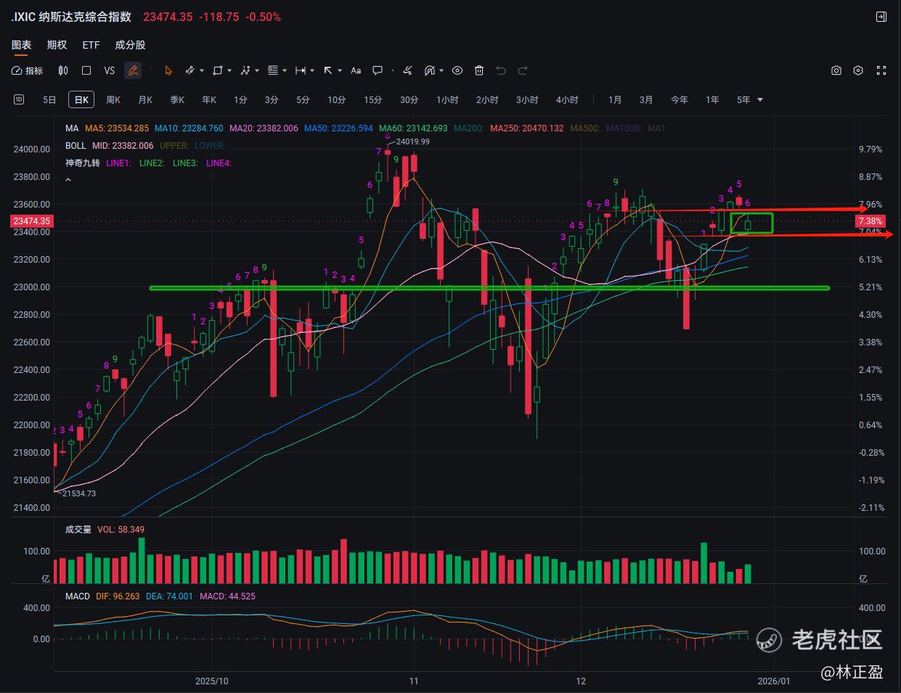Viewport: 901px width, 693px height.
Task: Select the Fibonacci lines tool
Action: pyautogui.click(x=273, y=70)
